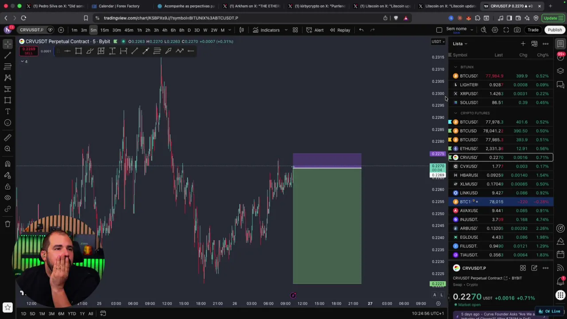Toggle log scale L button
Viewport: 567px width, 319px height.
(x=441, y=295)
